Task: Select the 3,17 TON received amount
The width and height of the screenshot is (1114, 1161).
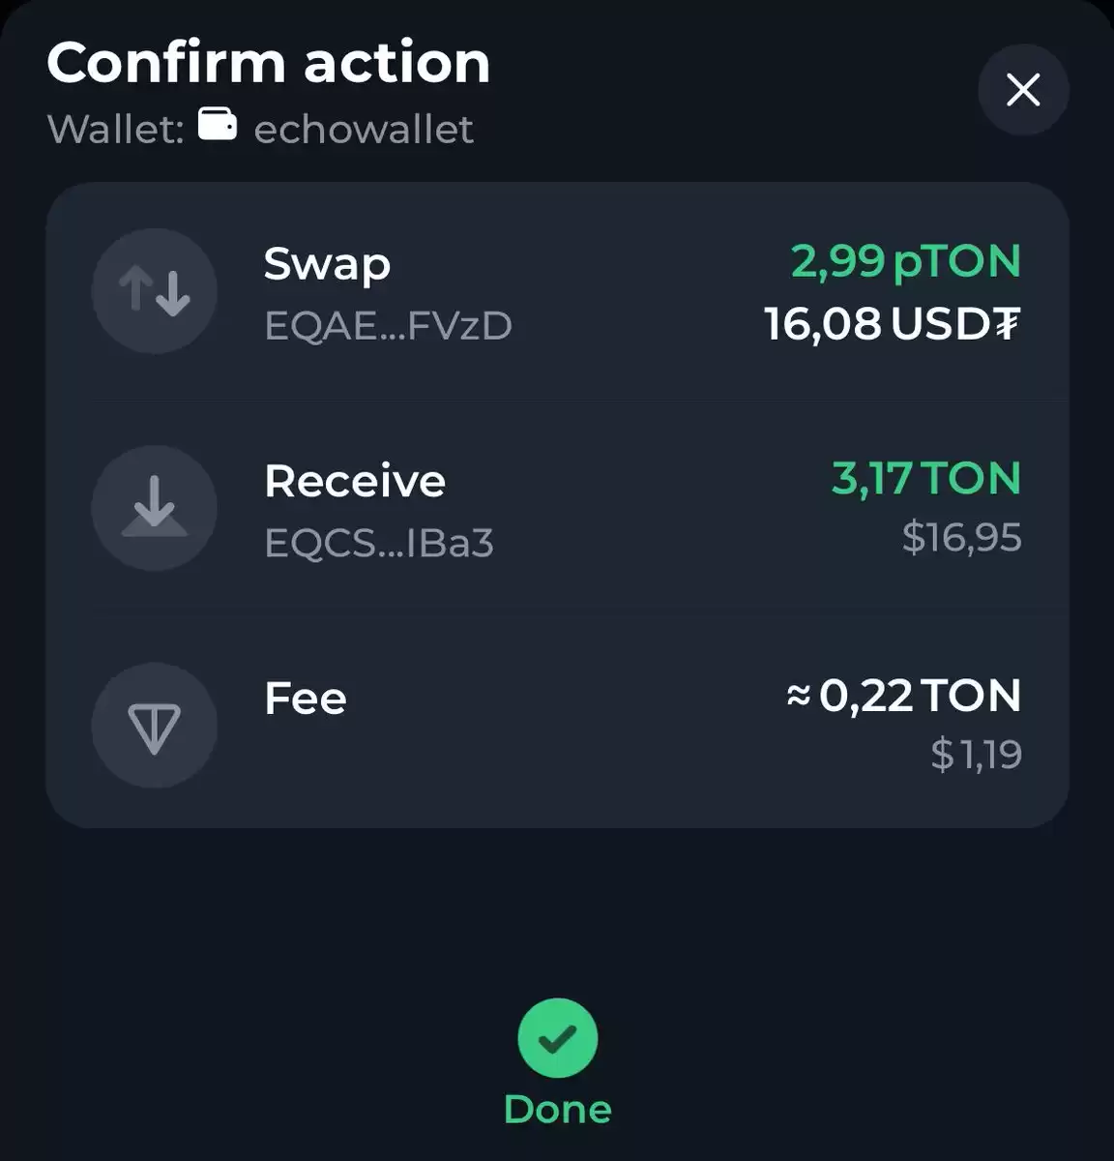Action: [926, 478]
